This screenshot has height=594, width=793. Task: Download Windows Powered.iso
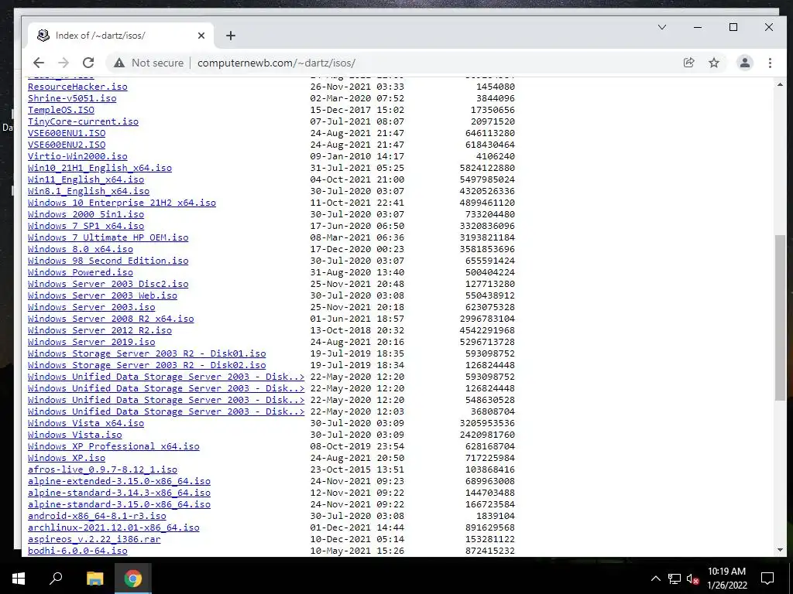point(81,272)
